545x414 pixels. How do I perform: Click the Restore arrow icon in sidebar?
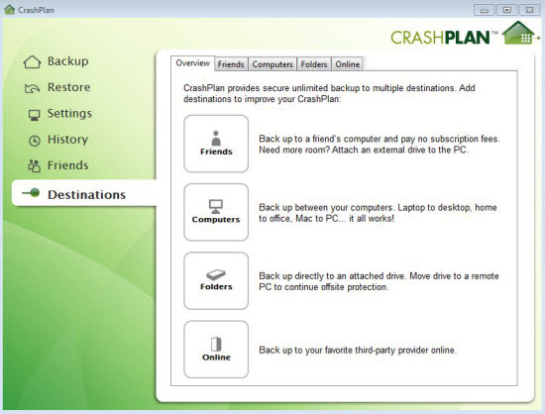click(32, 88)
